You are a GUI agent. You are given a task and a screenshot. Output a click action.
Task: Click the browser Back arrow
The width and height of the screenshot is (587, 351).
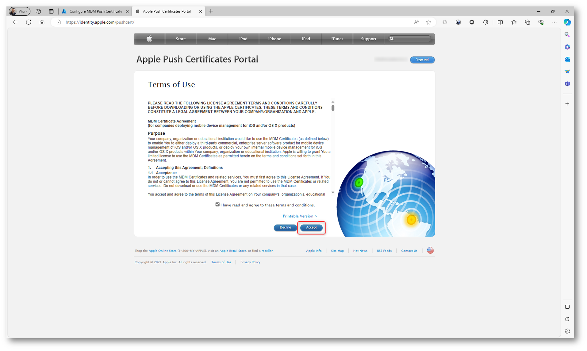[x=15, y=22]
